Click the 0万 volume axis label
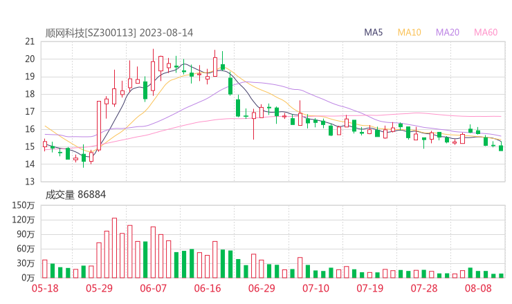Screen dimensions: 512x304 coord(28,278)
